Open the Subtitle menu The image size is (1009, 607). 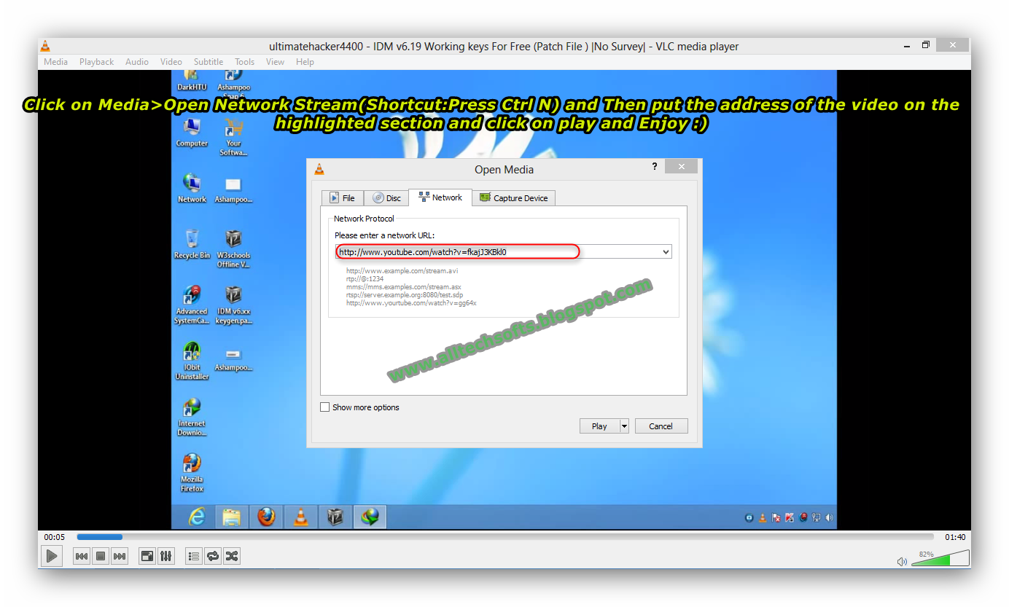point(209,62)
